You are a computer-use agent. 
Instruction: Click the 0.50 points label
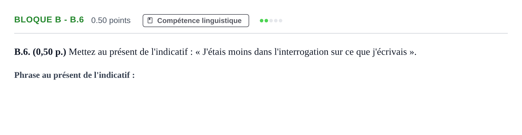click(111, 20)
